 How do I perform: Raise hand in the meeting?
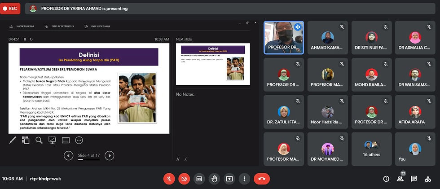214,179
